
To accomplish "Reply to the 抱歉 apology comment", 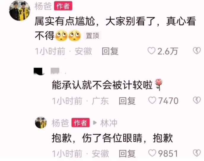I will coord(127,154).
